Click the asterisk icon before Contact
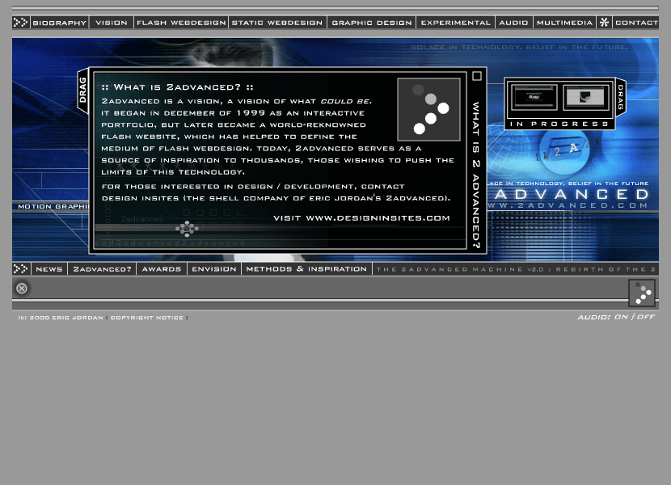671x485 pixels. (604, 23)
